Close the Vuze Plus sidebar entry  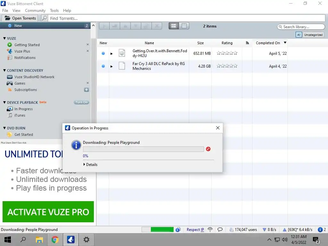click(88, 51)
